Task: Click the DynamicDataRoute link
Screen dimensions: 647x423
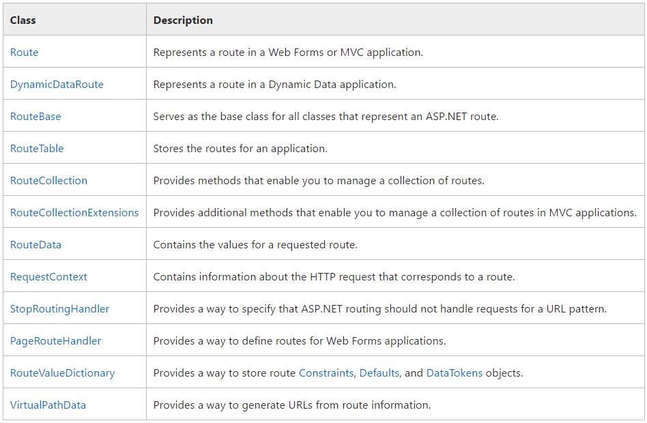Action: click(x=57, y=85)
